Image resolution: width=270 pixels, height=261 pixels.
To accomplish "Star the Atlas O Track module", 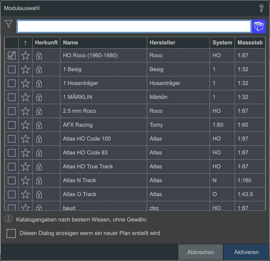I will (25, 194).
